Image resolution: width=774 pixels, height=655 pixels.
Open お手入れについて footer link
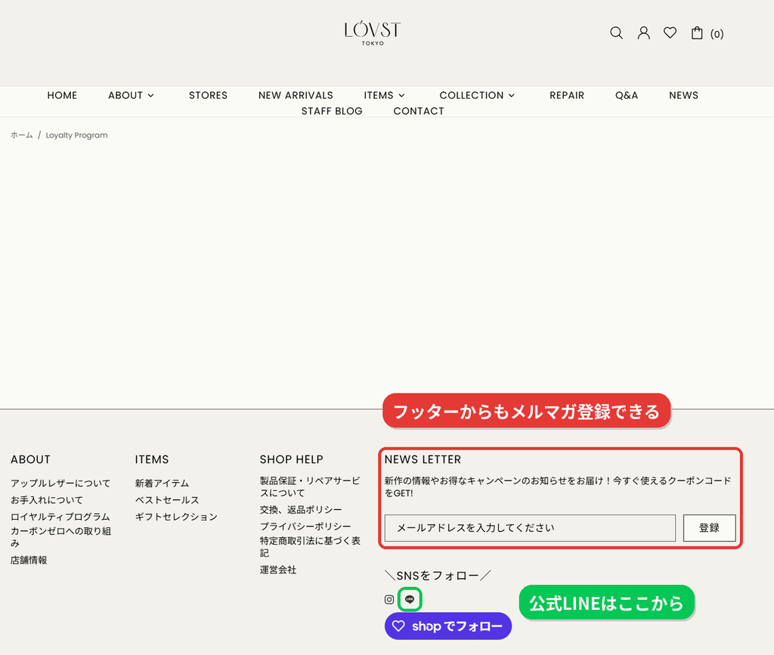pyautogui.click(x=47, y=500)
